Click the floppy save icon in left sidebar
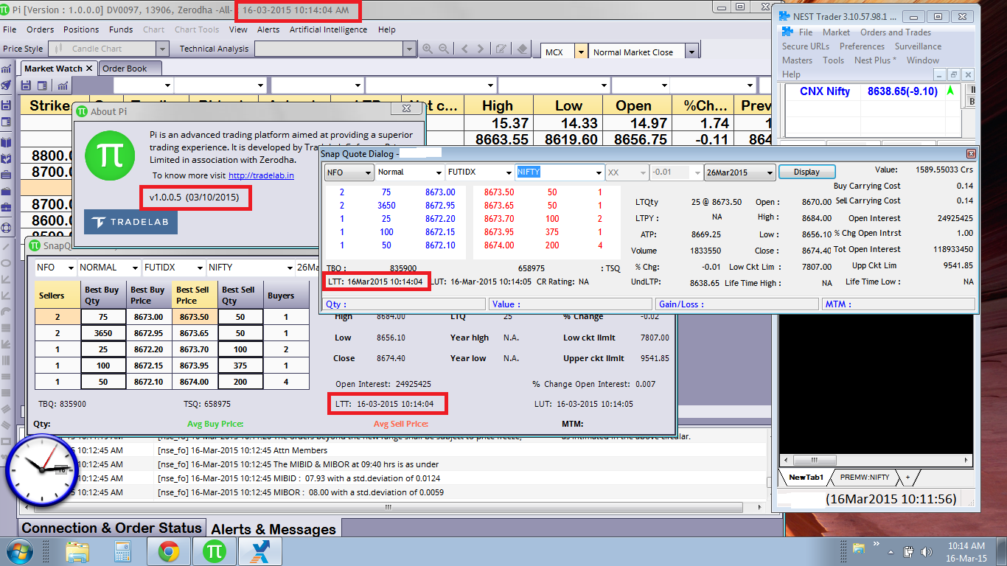This screenshot has width=1007, height=566. click(7, 105)
